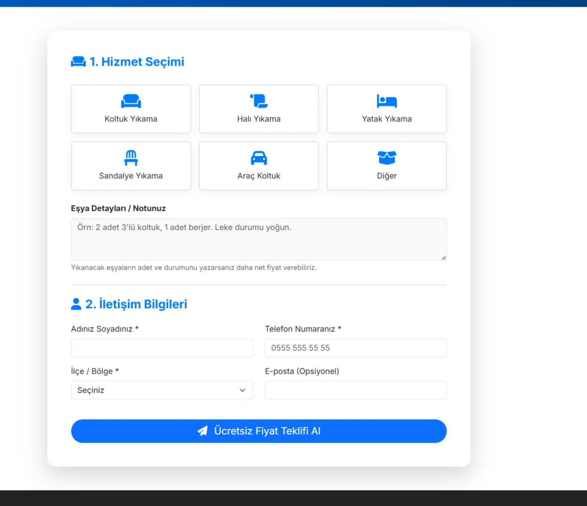The width and height of the screenshot is (587, 506).
Task: Focus the Adınız Soyadınız name field
Action: tap(162, 348)
